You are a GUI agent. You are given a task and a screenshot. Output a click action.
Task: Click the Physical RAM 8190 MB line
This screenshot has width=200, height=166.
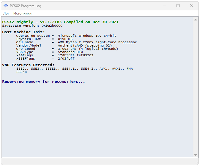coord(44,39)
